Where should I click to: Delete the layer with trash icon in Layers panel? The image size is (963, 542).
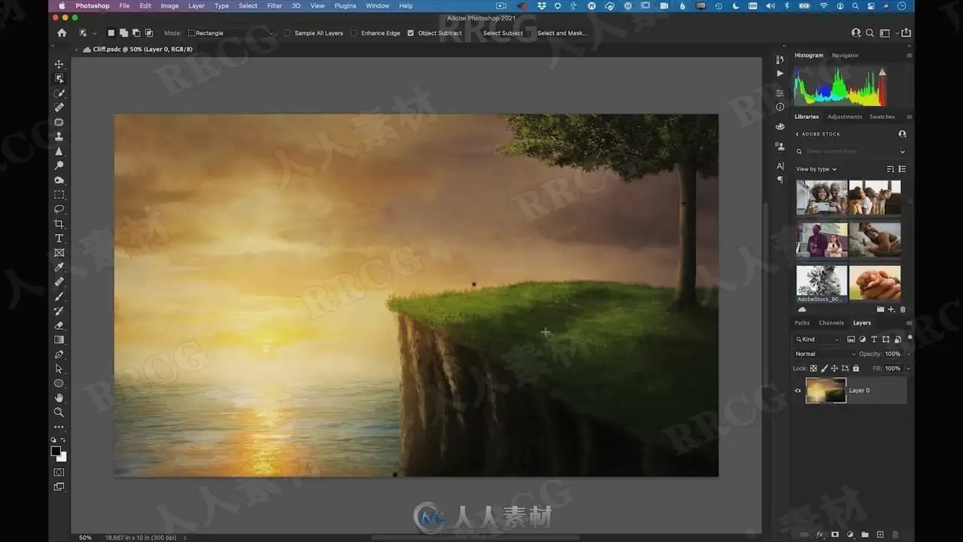click(895, 534)
